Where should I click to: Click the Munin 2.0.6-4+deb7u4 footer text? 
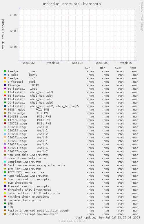tap(72, 221)
